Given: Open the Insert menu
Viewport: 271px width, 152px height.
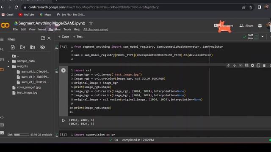Looking at the screenshot, I should tap(42, 29).
